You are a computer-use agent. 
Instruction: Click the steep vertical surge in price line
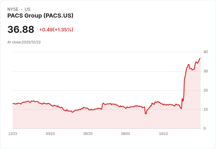184,85
